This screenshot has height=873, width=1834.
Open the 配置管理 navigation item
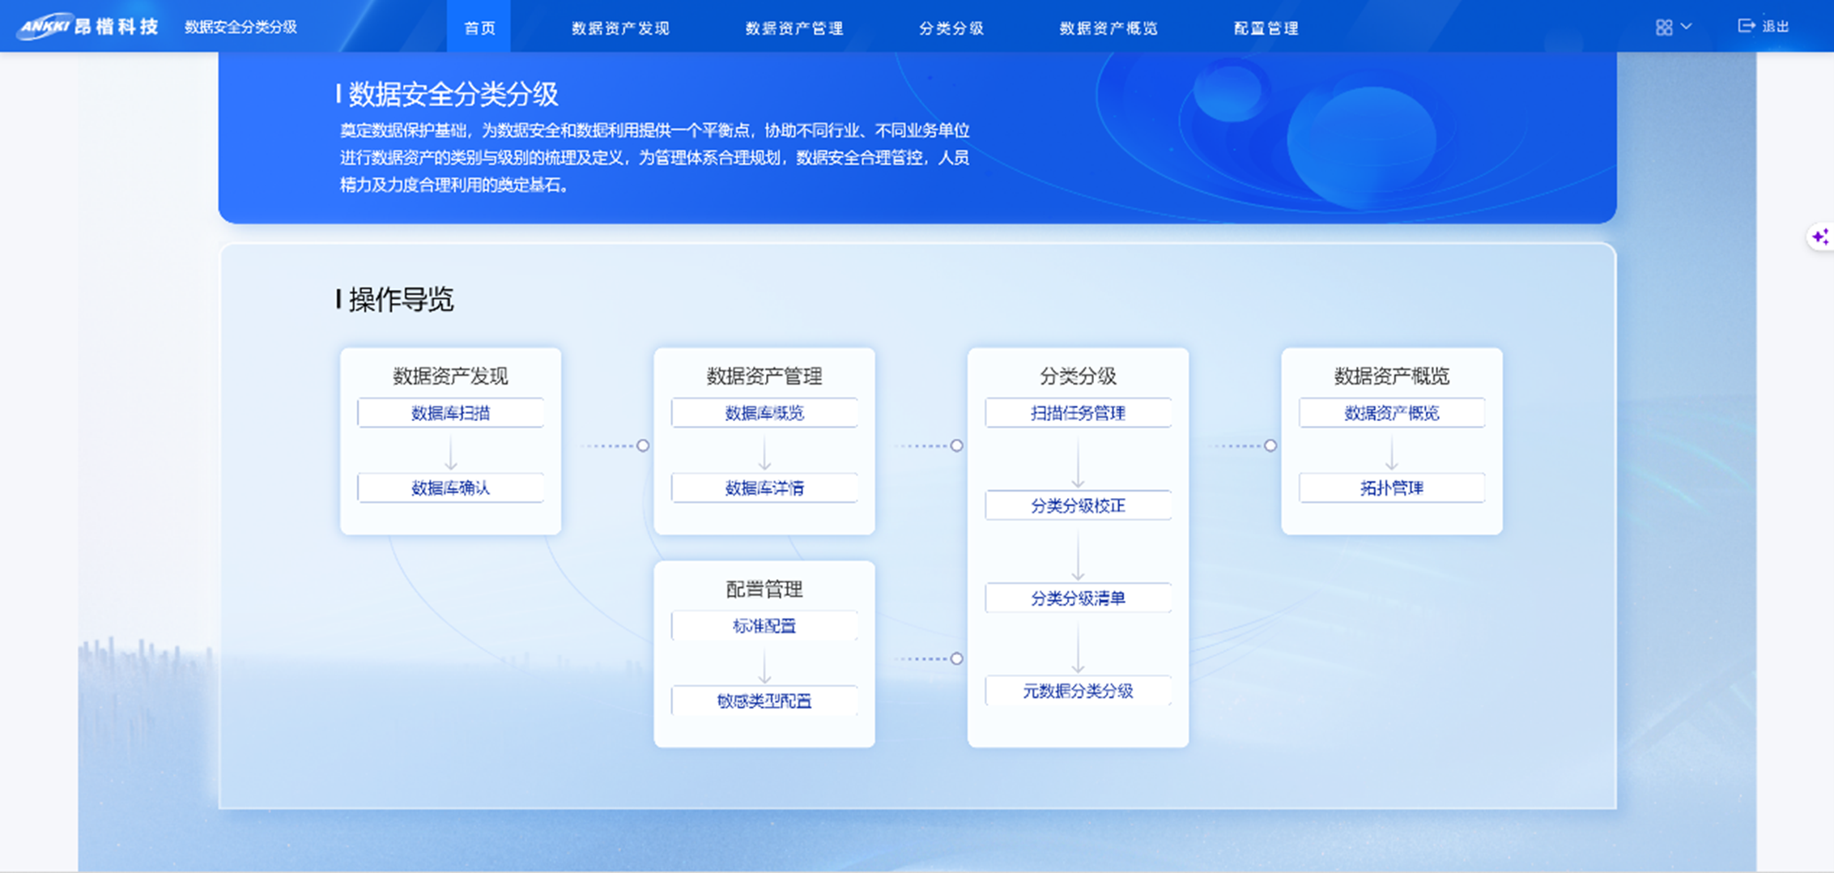point(1266,28)
